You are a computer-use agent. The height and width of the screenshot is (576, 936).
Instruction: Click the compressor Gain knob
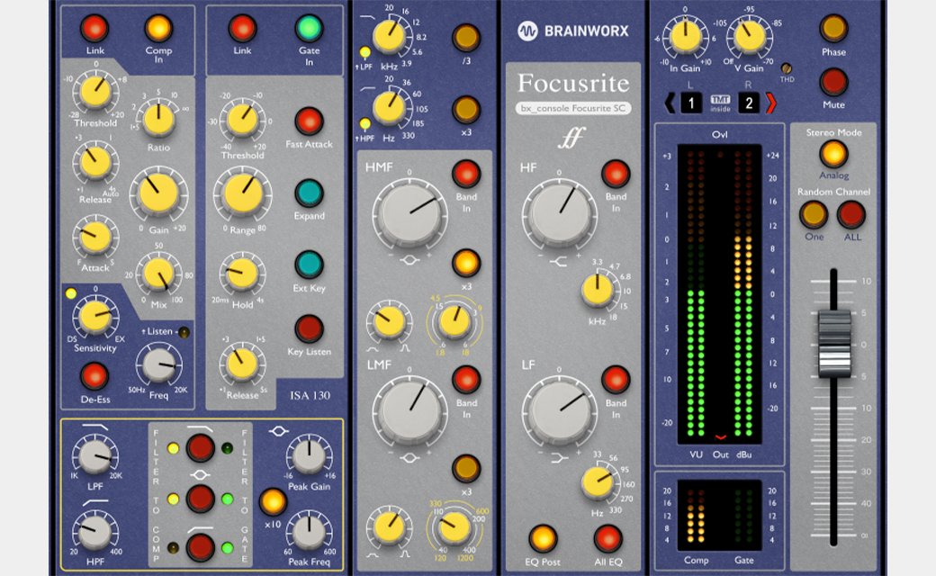[158, 193]
